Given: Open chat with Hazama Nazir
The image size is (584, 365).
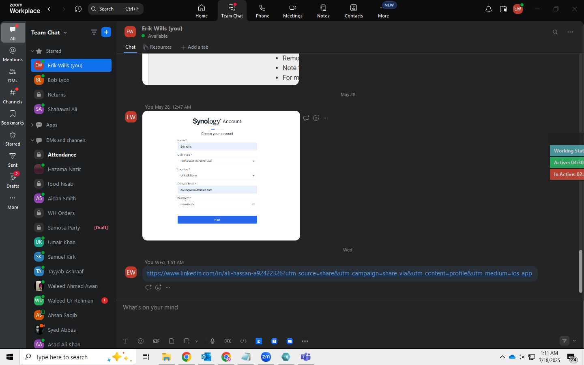Looking at the screenshot, I should [x=71, y=169].
